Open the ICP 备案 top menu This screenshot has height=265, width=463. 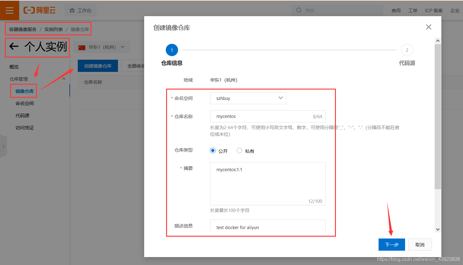(434, 10)
